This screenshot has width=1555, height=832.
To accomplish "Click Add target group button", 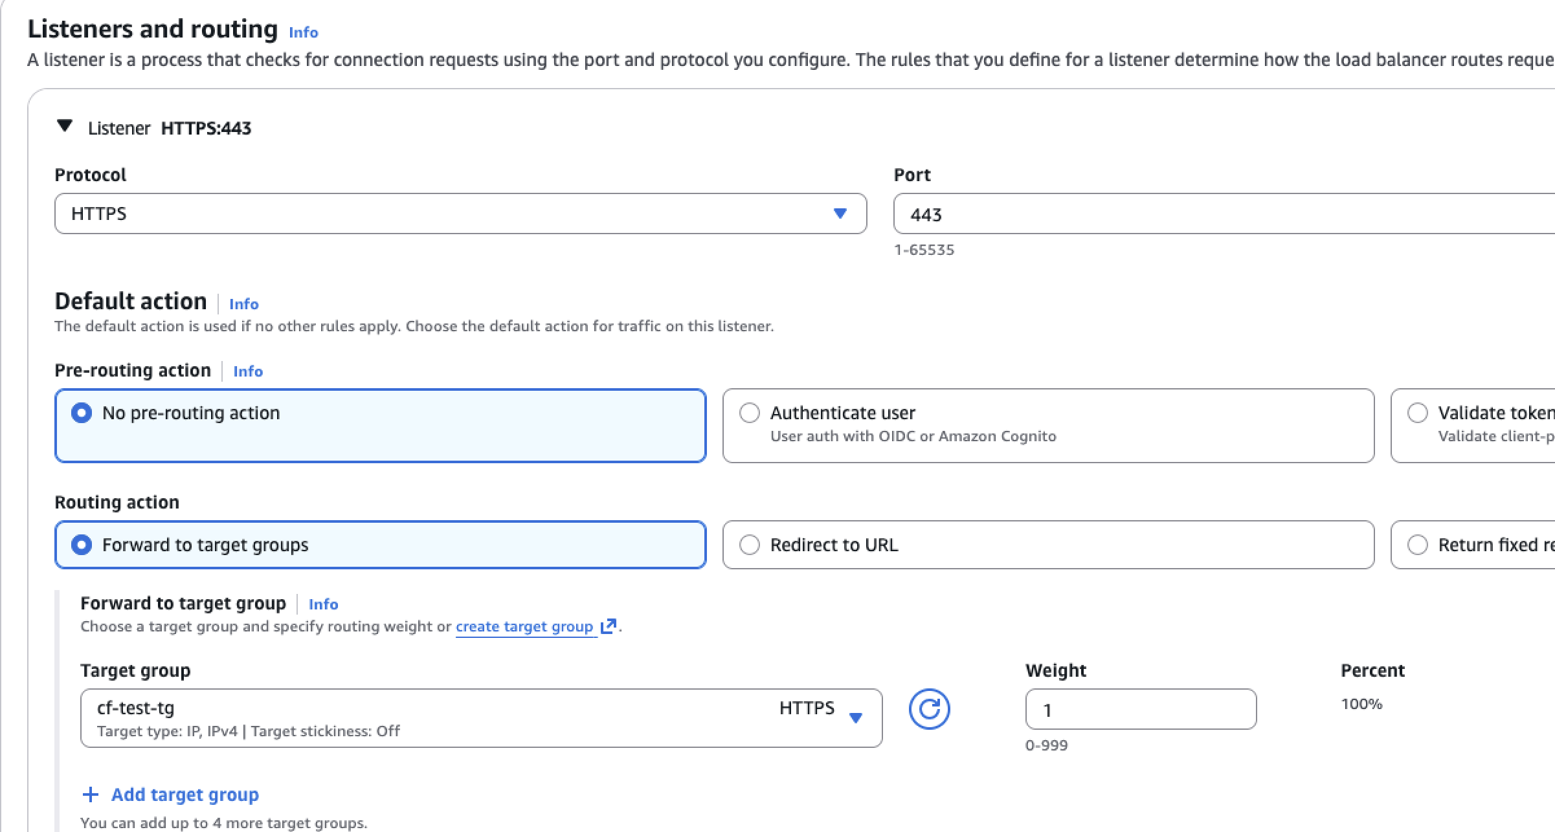I will click(170, 794).
